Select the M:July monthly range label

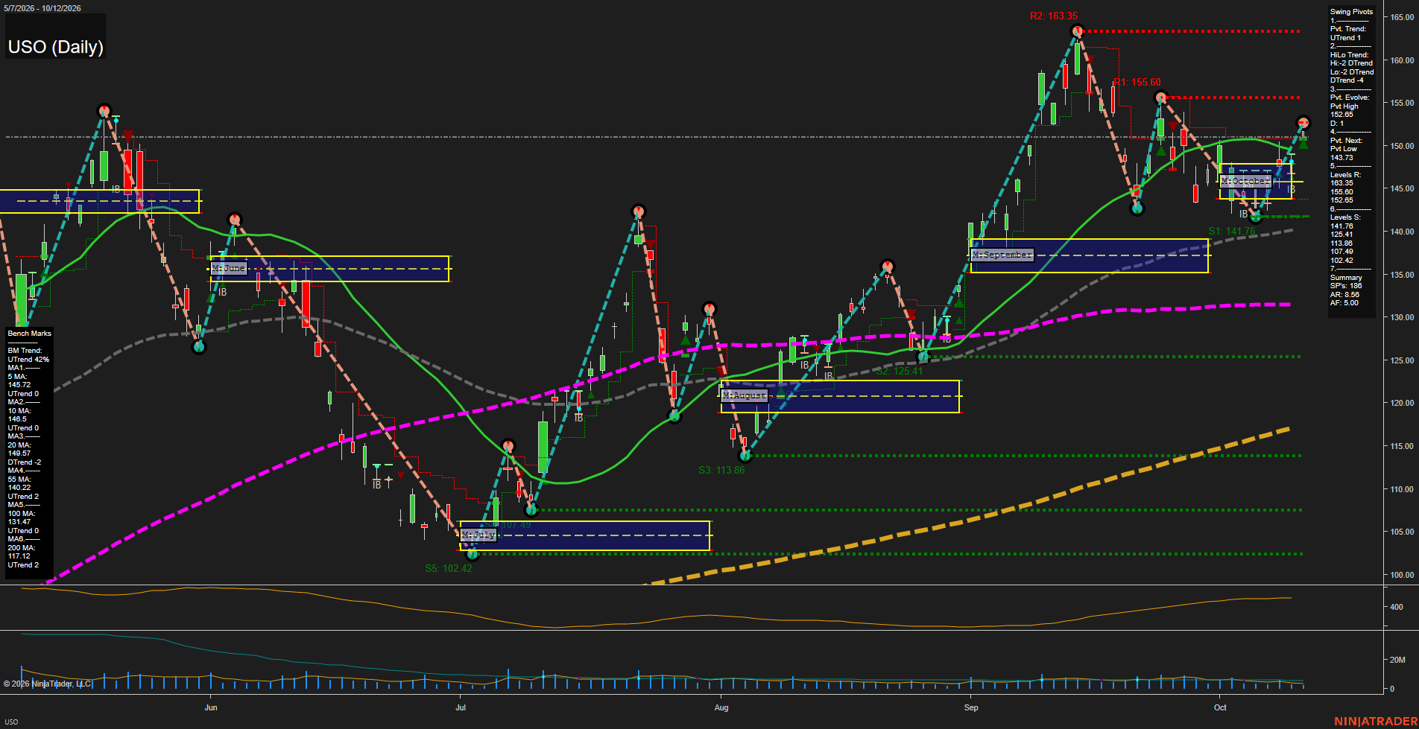pyautogui.click(x=478, y=535)
